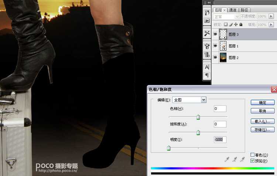Open the Clone Source panel icon
Screen dimensions: 277x176
207,54
